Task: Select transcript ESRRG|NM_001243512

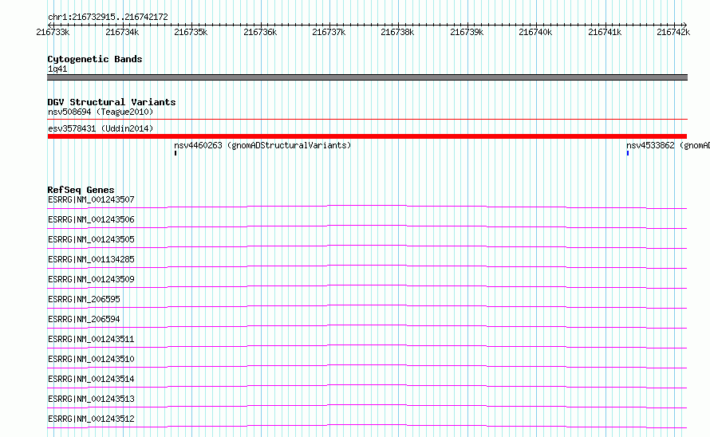Action: [x=91, y=419]
